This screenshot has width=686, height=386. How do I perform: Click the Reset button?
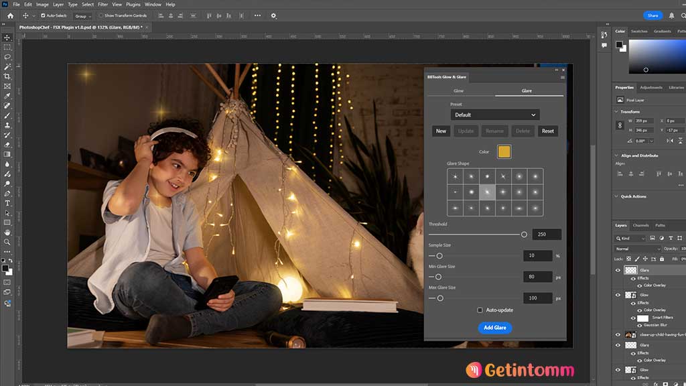click(548, 131)
